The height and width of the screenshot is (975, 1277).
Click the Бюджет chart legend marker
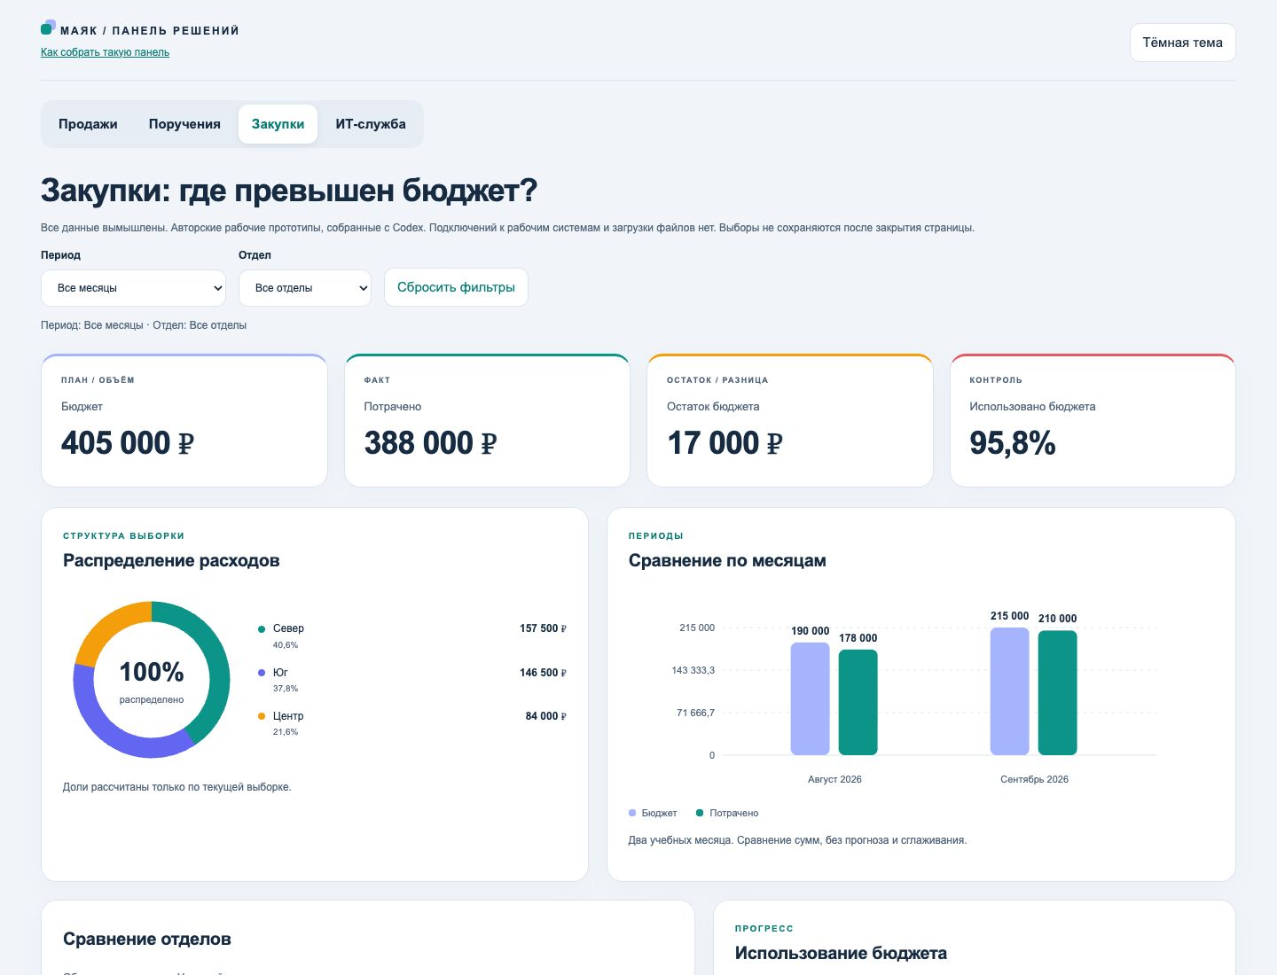click(x=632, y=813)
